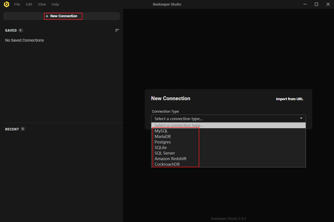Click the New Connection button

click(x=63, y=16)
